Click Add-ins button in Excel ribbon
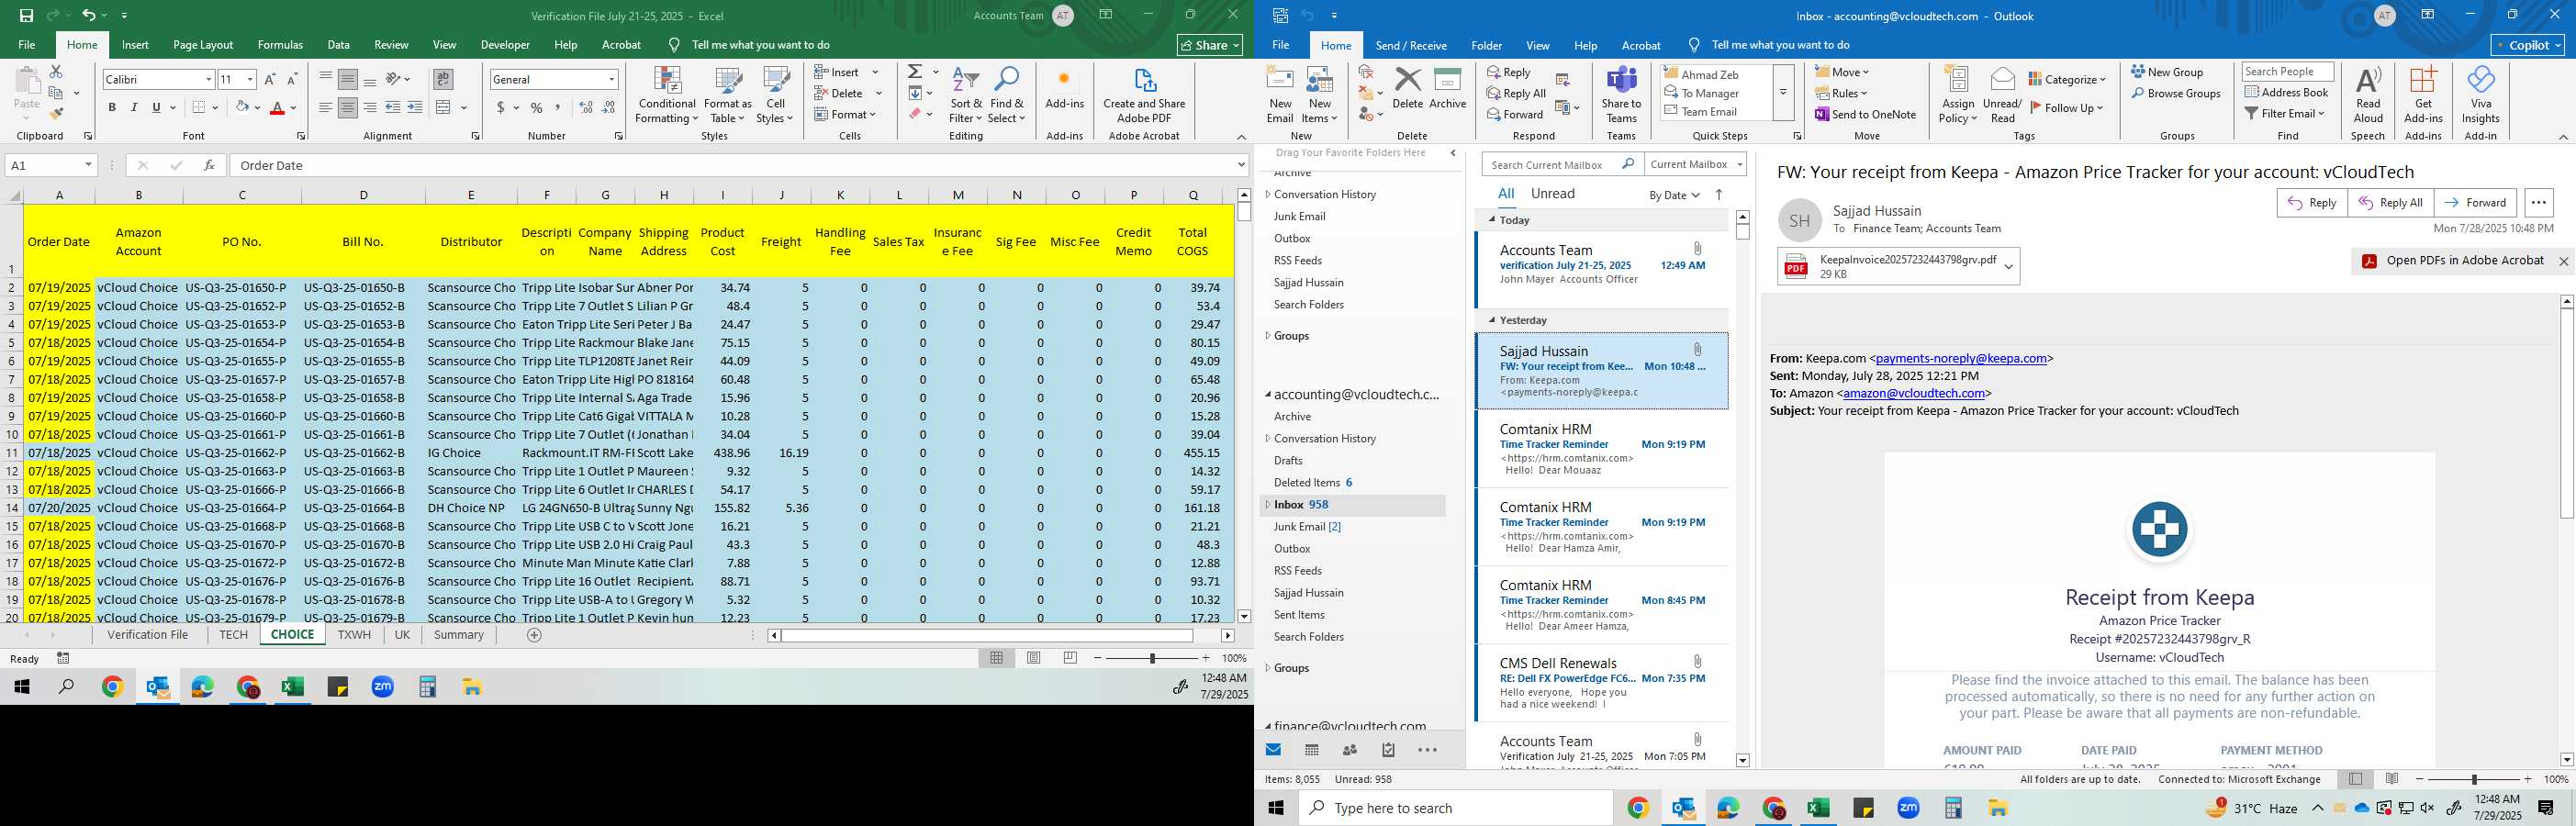Image resolution: width=2576 pixels, height=826 pixels. coord(1064,90)
